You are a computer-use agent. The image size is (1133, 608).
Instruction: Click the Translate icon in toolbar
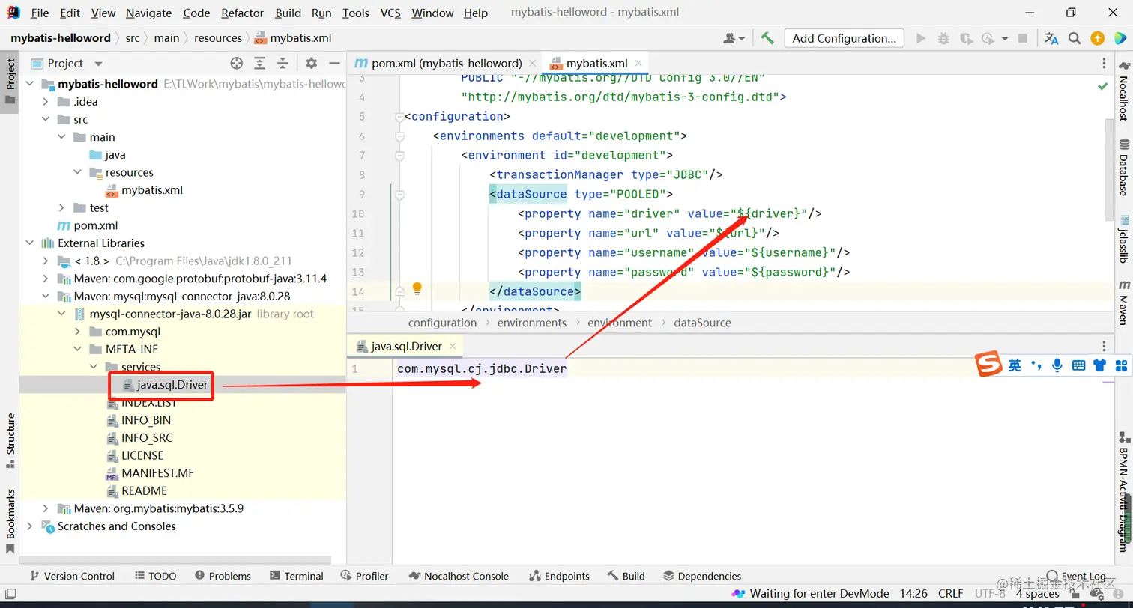1051,38
